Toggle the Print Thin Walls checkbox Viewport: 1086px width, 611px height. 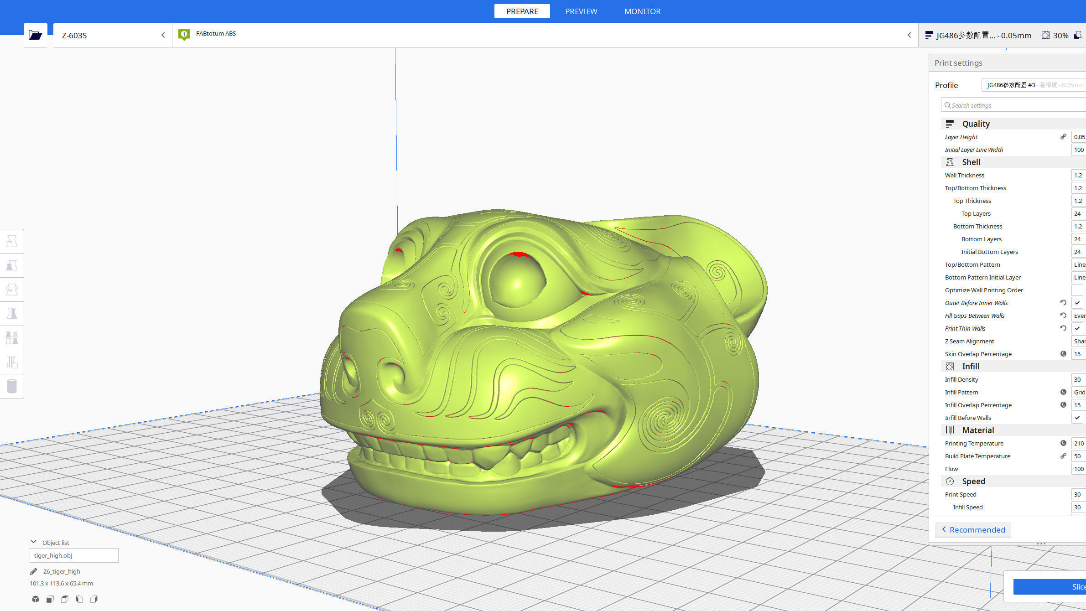click(1077, 328)
